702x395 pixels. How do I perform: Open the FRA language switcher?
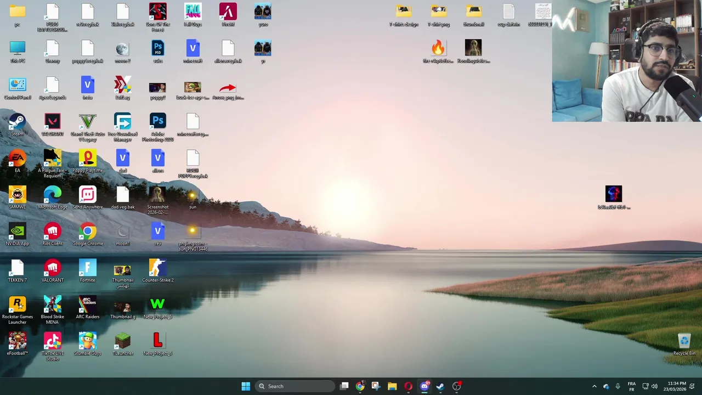[x=631, y=386]
